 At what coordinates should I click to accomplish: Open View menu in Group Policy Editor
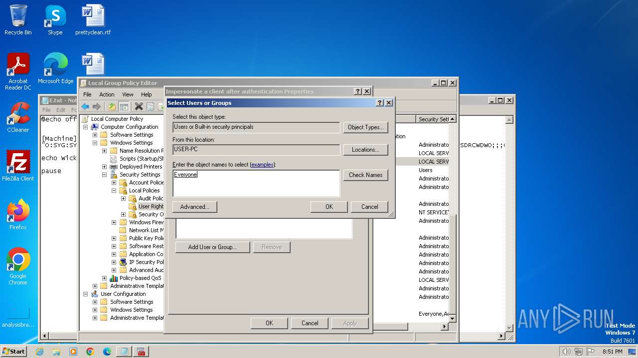(x=128, y=94)
